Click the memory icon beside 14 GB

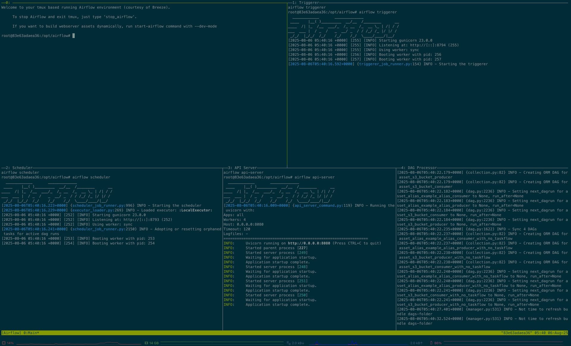pyautogui.click(x=146, y=343)
